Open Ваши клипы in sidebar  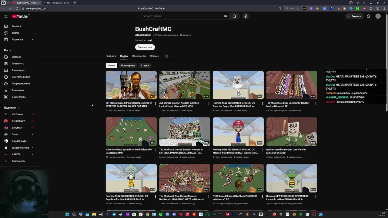tap(19, 97)
